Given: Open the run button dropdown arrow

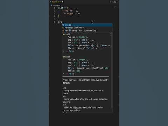Looking at the screenshot, I should [112, 2].
